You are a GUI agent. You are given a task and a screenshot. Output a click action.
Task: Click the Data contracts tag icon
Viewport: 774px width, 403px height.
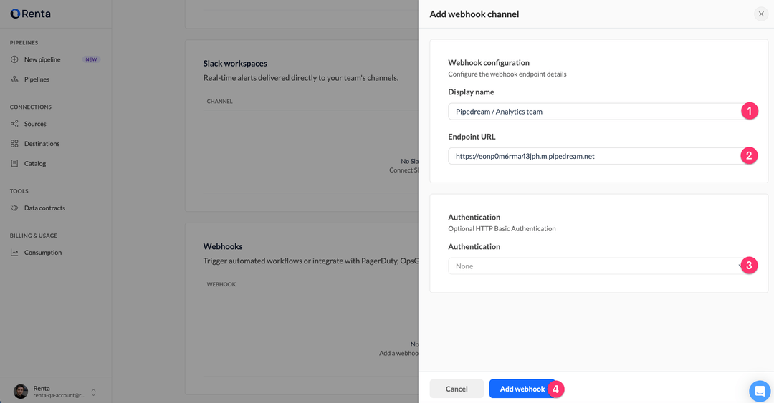[x=14, y=208]
